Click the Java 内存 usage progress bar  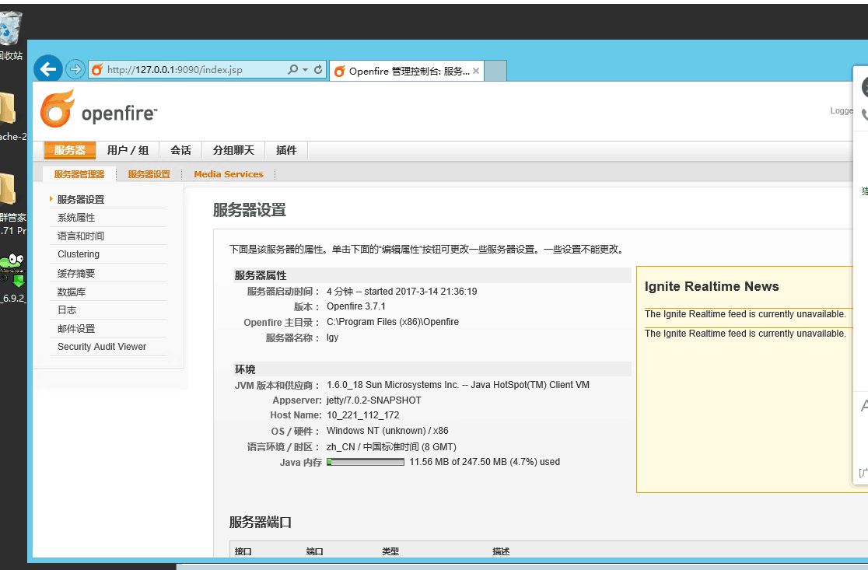point(366,462)
